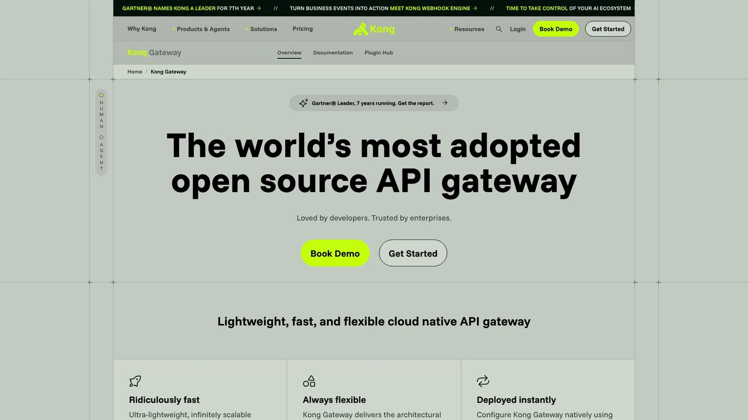Expand the Products & Agents menu

[x=201, y=29]
